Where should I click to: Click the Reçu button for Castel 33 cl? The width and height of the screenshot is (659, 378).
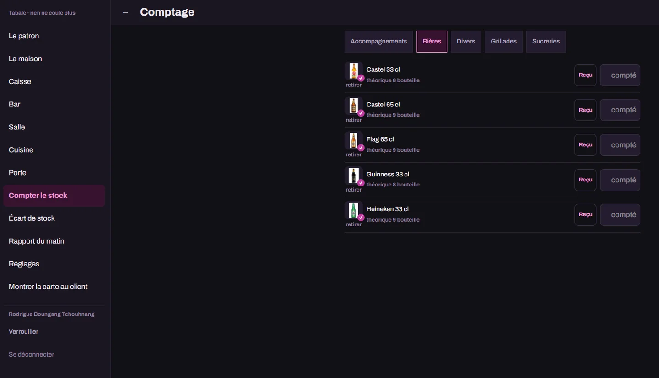pyautogui.click(x=585, y=75)
